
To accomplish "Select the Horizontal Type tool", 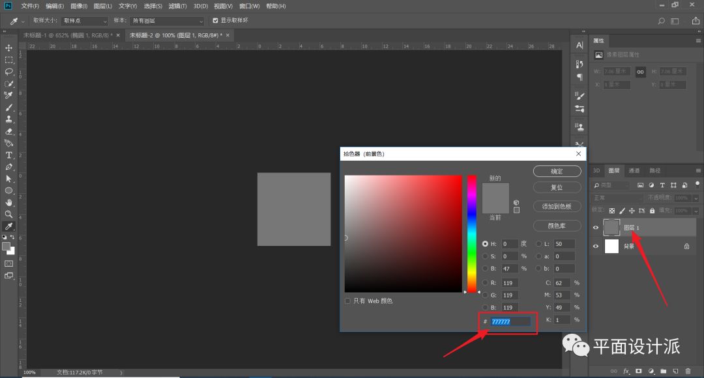I will click(9, 155).
